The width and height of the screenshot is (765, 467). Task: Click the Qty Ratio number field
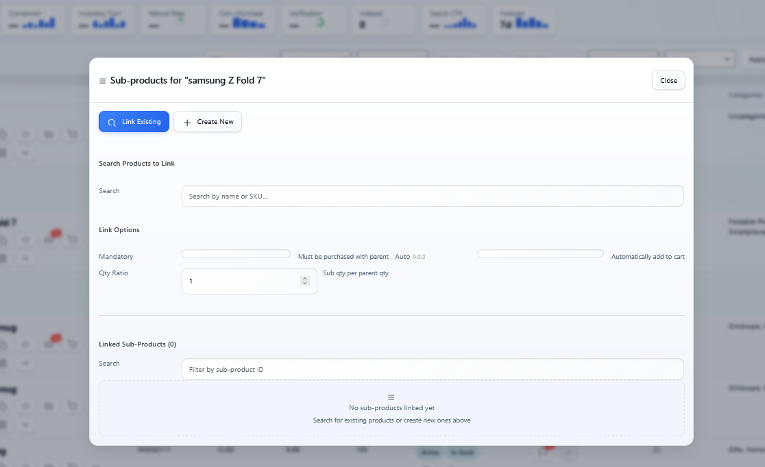point(250,281)
